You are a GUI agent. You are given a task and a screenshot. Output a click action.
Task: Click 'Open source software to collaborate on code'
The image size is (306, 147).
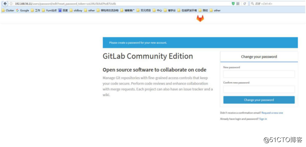[154, 70]
